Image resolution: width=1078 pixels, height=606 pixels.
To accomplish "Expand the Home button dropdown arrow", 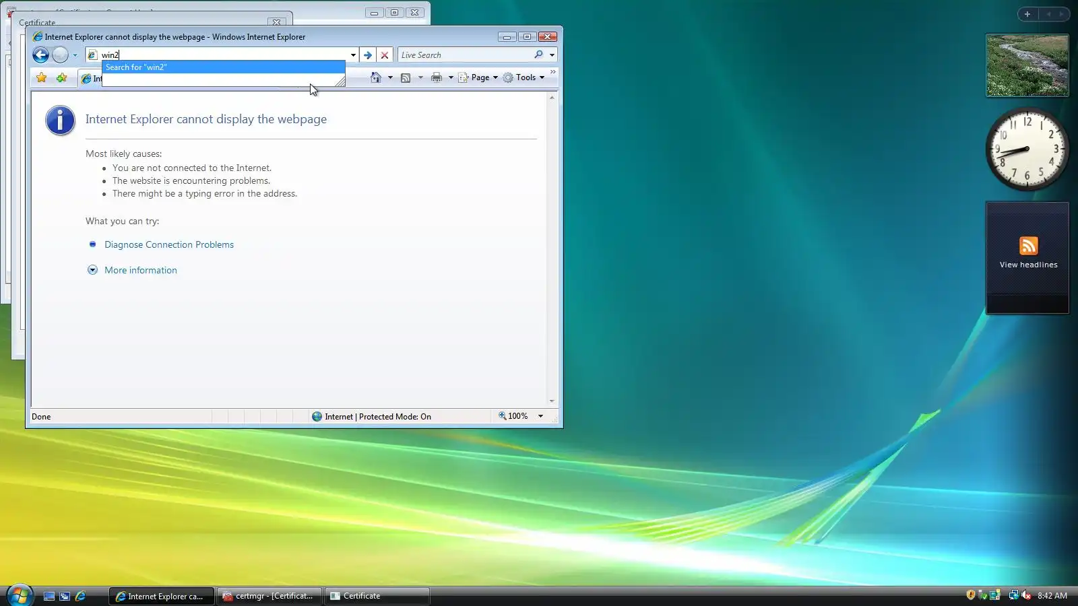I will click(390, 77).
